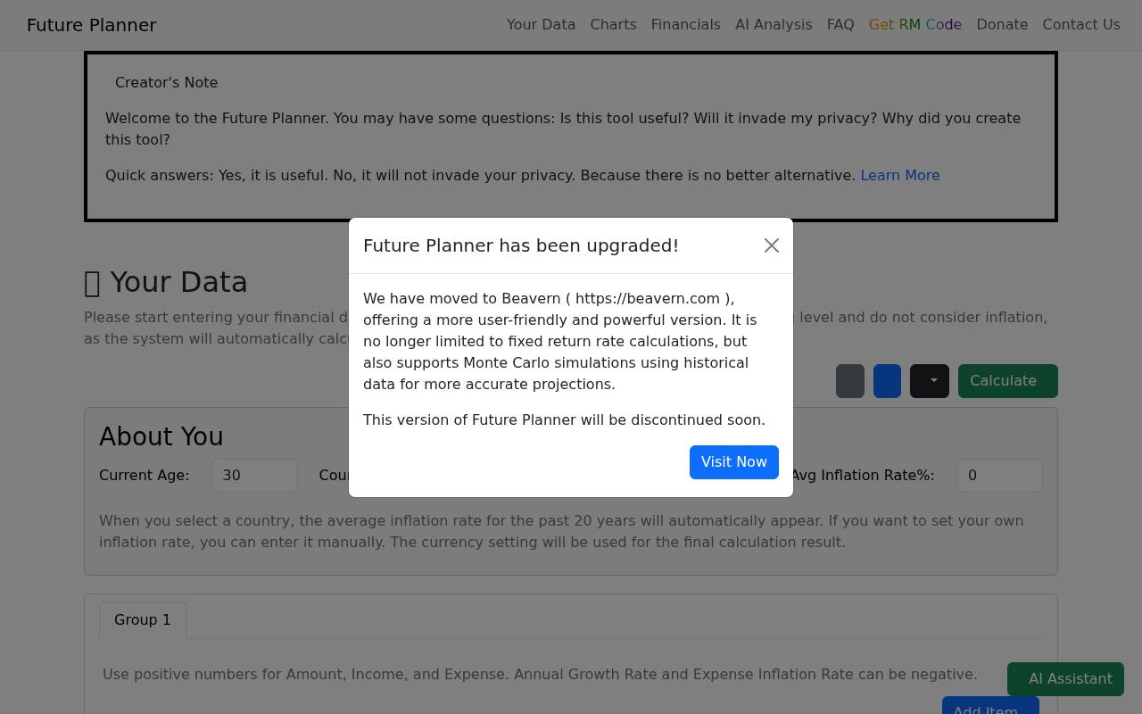The height and width of the screenshot is (714, 1142).
Task: Open the Financials nav item
Action: coord(686,25)
